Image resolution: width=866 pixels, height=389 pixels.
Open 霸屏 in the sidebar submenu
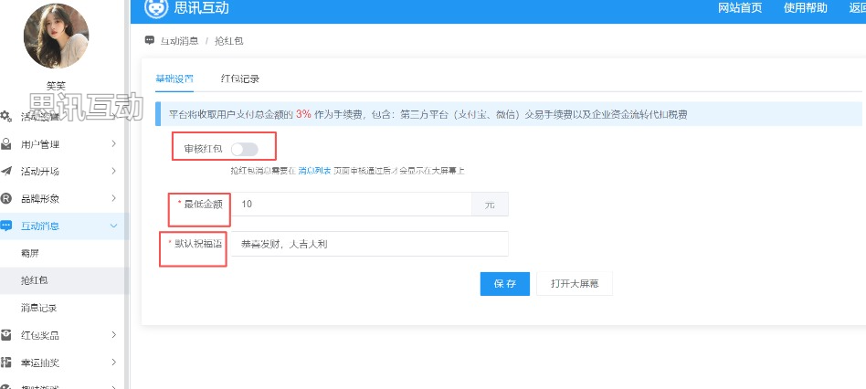(30, 253)
